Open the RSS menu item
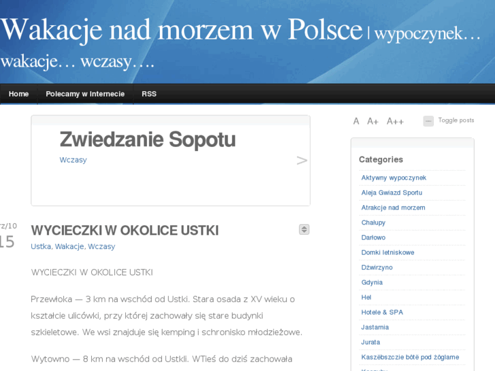 click(x=149, y=94)
